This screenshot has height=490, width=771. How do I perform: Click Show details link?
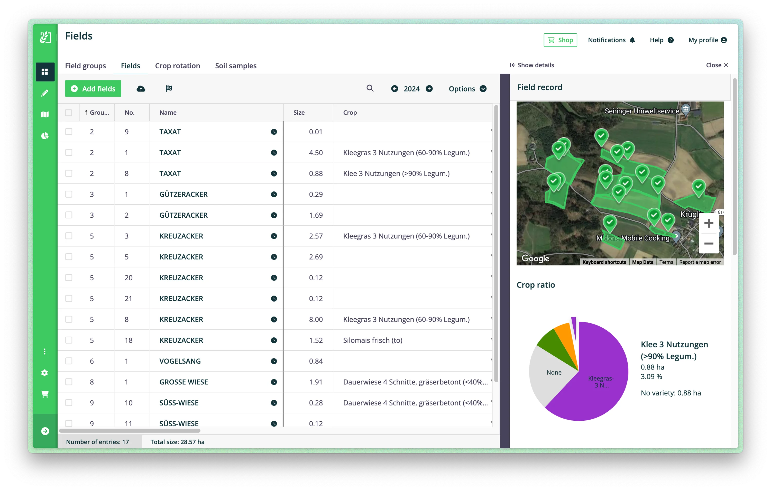[x=532, y=65]
